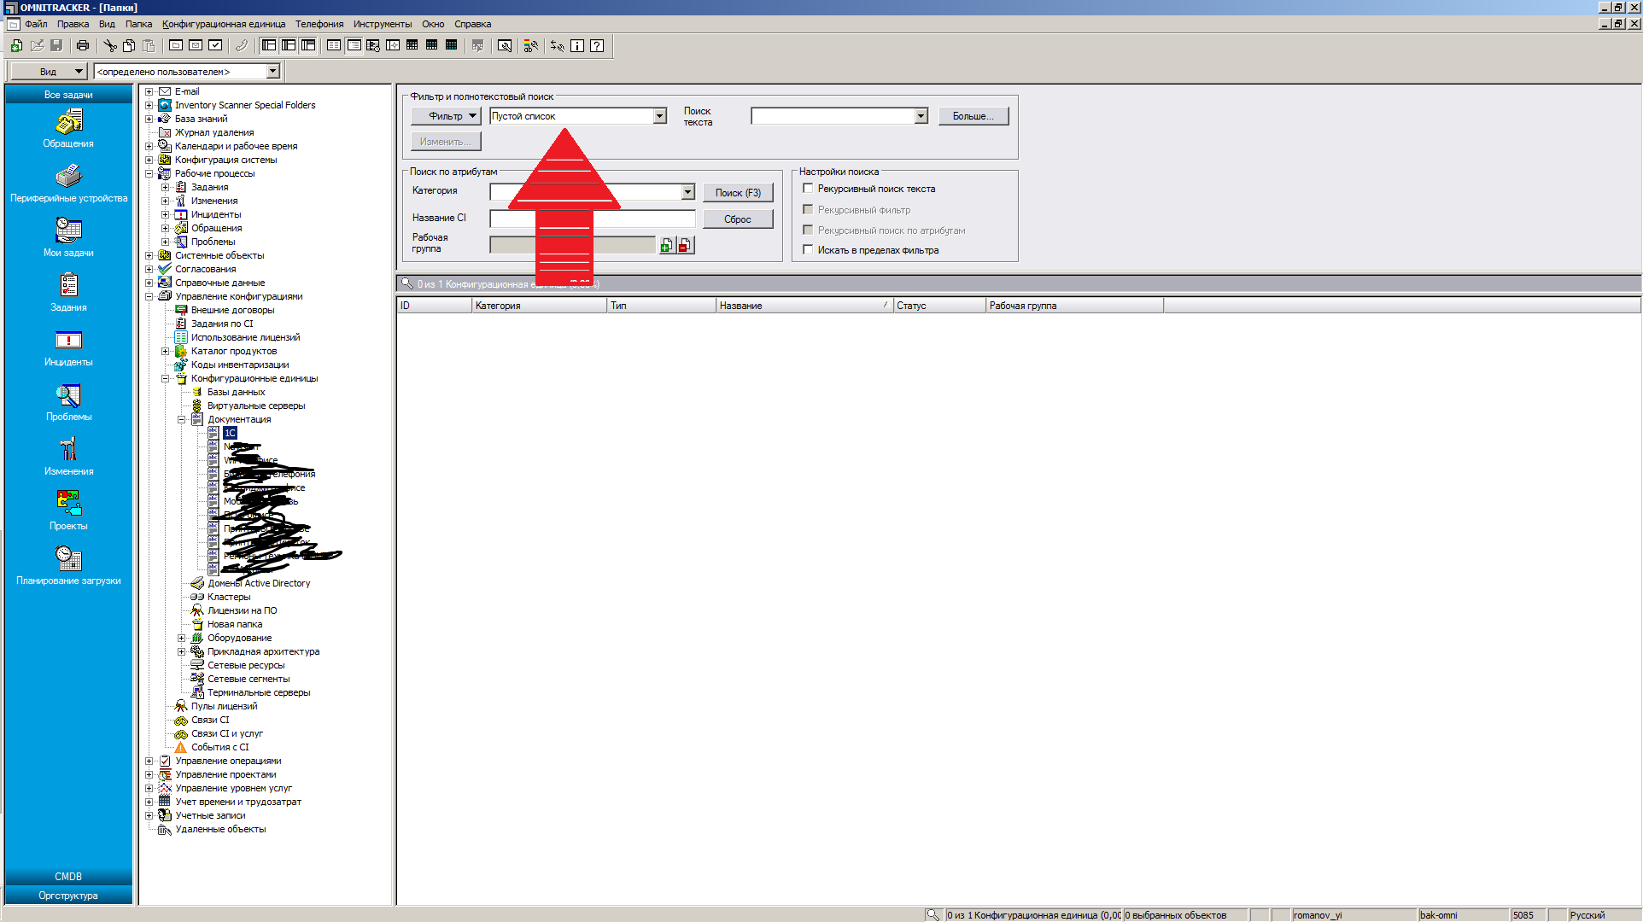Click the green add work group icon
Image resolution: width=1643 pixels, height=922 pixels.
(x=666, y=246)
